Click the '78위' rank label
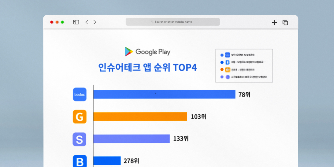The width and height of the screenshot is (334, 167). 244,95
